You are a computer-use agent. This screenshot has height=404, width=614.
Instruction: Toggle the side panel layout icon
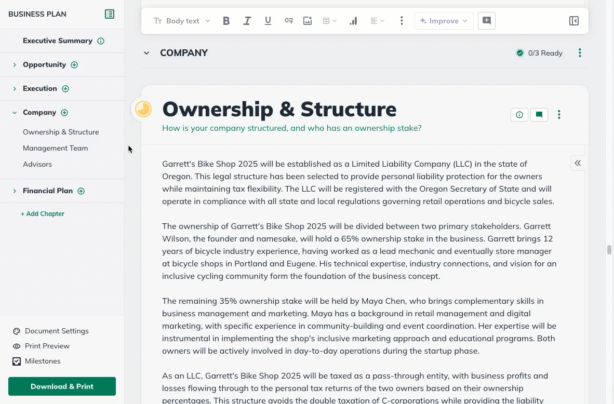coord(574,21)
